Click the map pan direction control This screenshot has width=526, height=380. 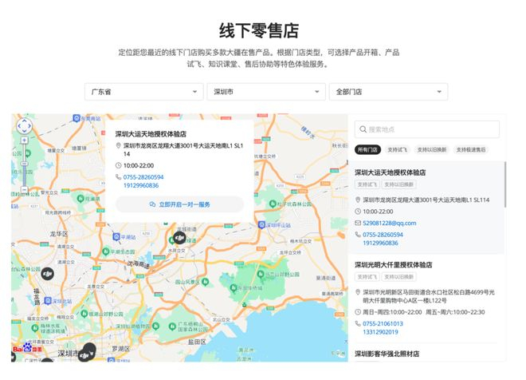click(24, 126)
